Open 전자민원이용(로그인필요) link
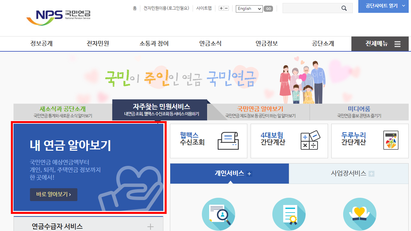The width and height of the screenshot is (411, 231). (166, 8)
